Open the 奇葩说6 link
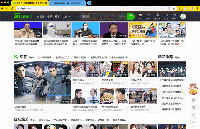 (90, 120)
